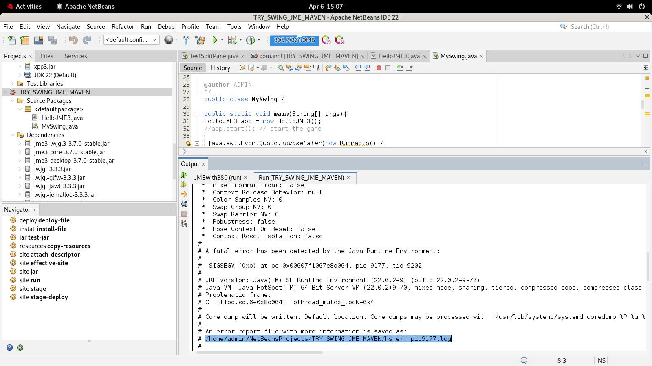
Task: Select the deploy deploy-file goal in Navigator
Action: coord(44,220)
